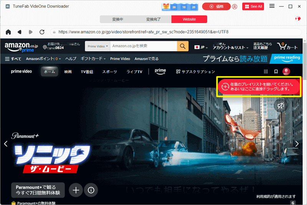
Task: Select the スポーツ menu item
Action: tap(110, 72)
